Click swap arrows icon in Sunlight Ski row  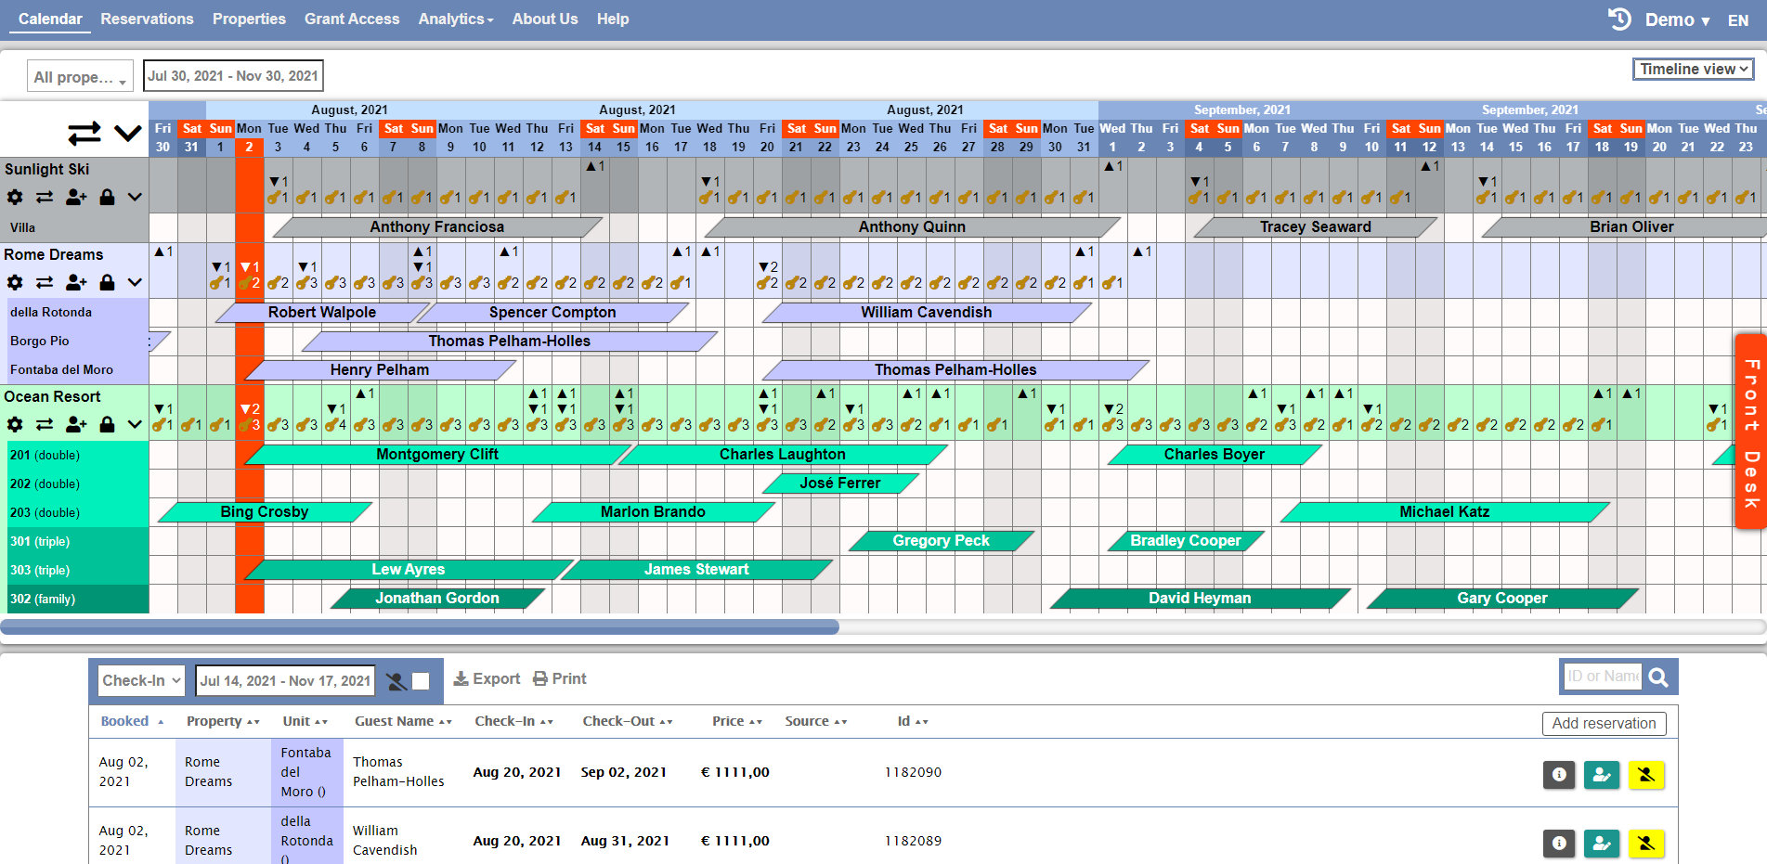pos(45,197)
